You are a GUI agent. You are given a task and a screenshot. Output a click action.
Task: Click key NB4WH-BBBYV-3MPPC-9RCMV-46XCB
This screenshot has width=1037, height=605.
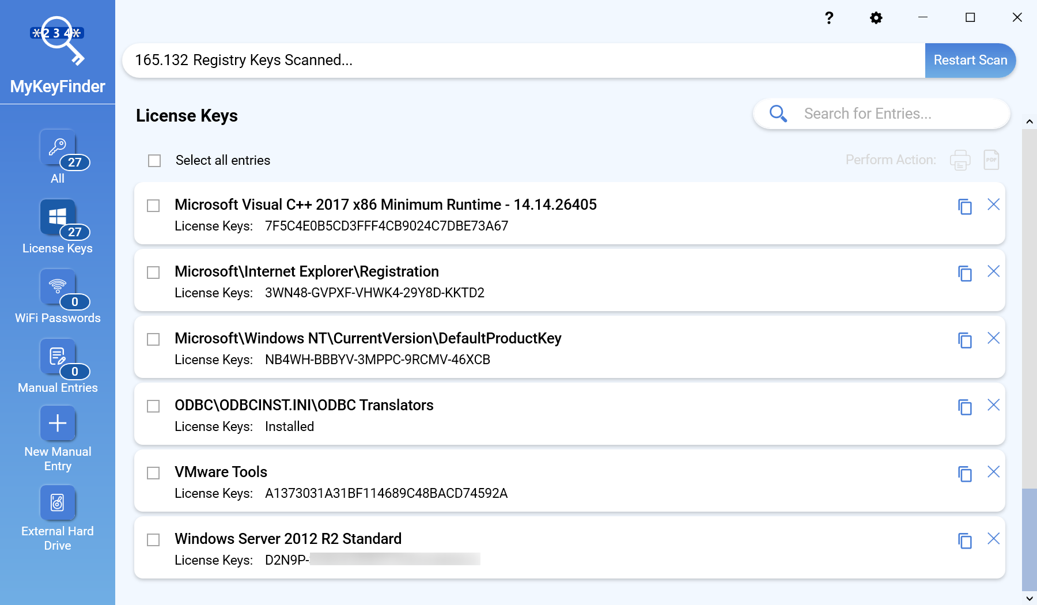coord(377,360)
